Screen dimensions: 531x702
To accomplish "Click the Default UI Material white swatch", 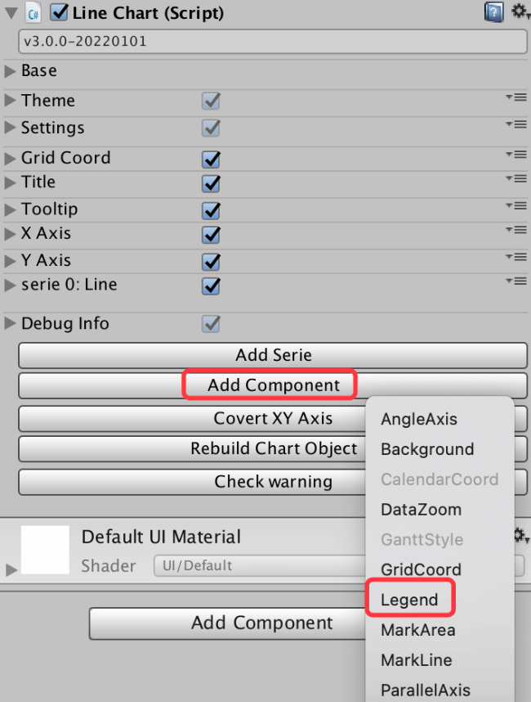I will click(45, 549).
